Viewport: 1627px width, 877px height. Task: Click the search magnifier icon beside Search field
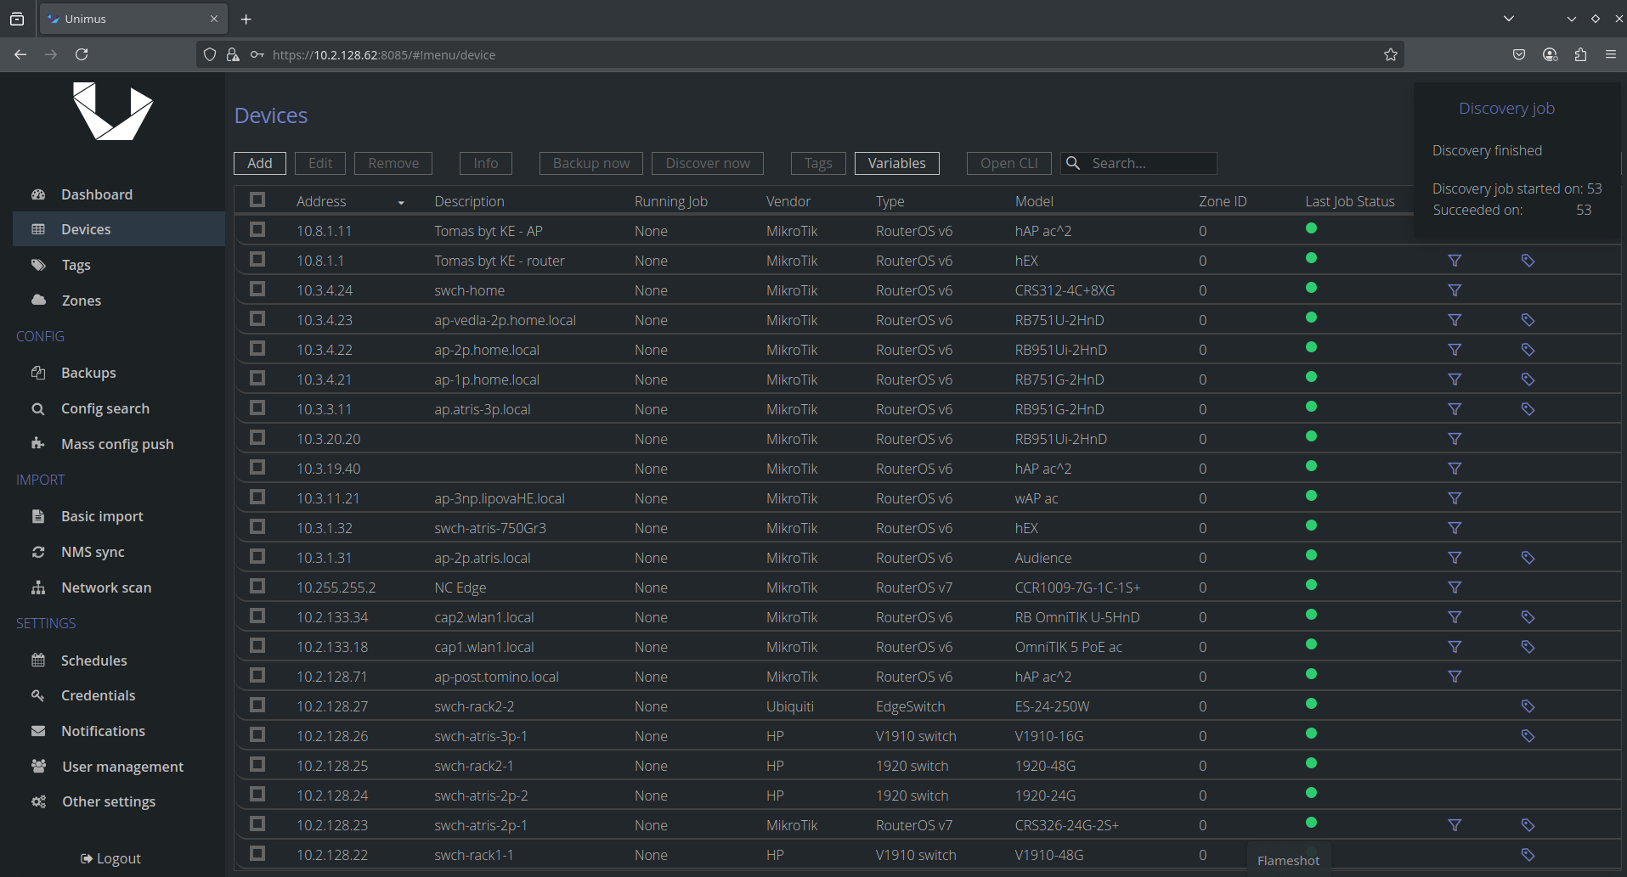click(x=1074, y=163)
